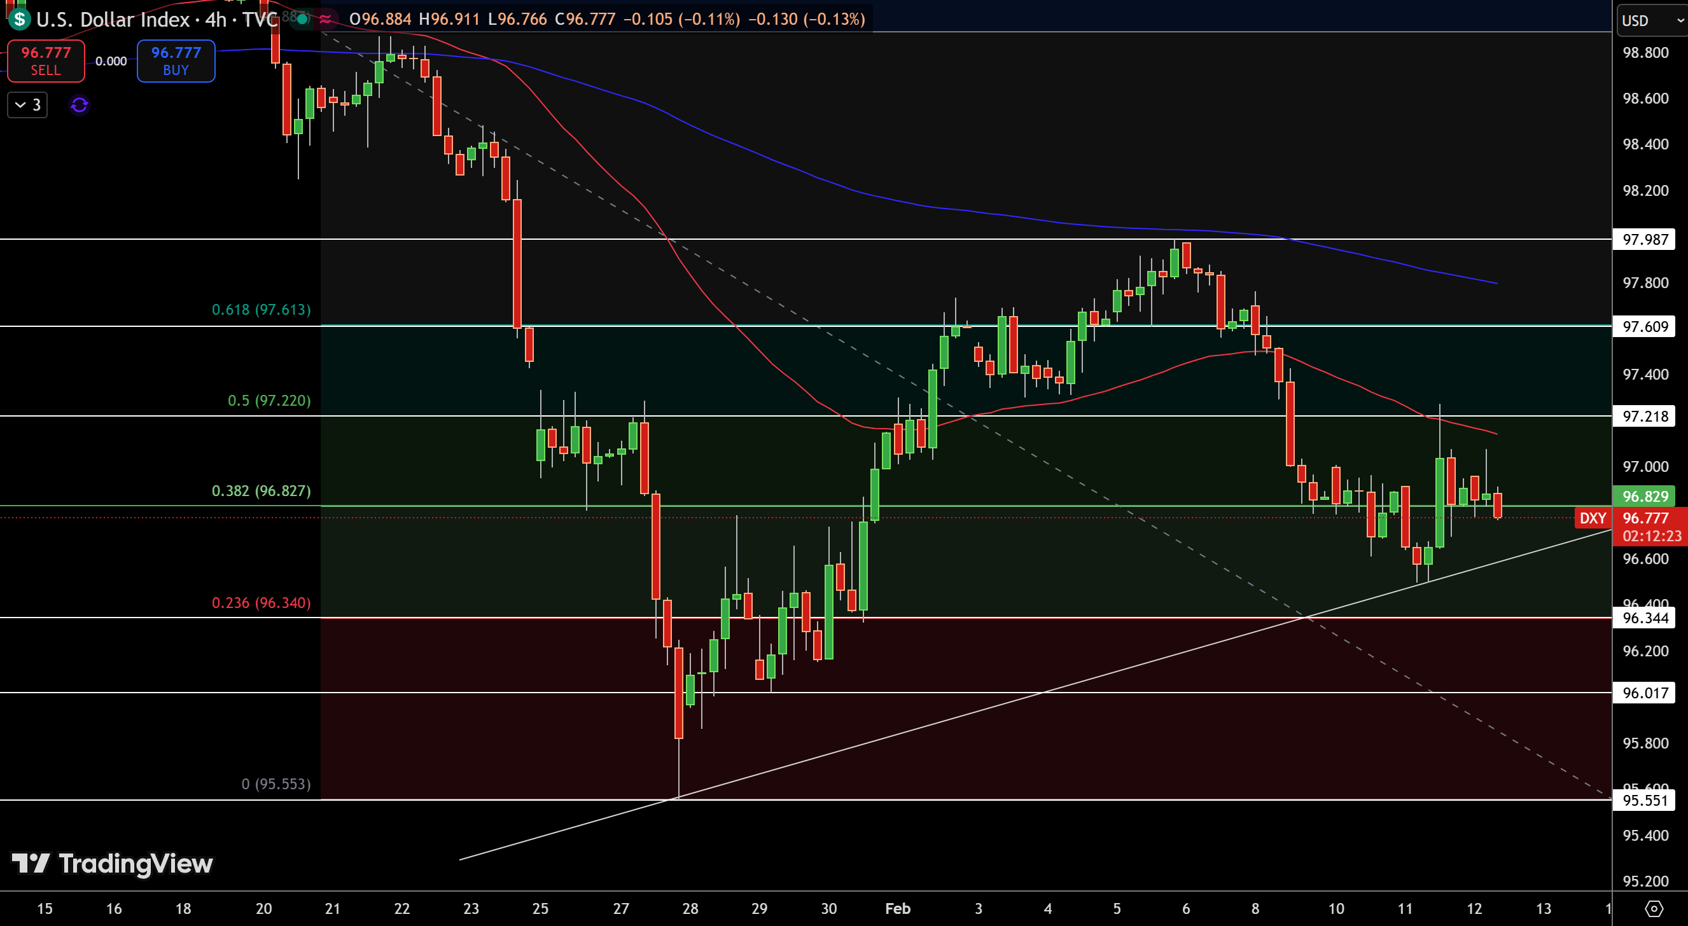The width and height of the screenshot is (1688, 926).
Task: Click the green dollar symbol logo icon
Action: coord(20,19)
